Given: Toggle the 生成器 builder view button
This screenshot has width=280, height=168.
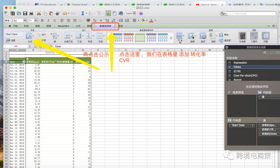Looking at the screenshot, I should 242,38.
